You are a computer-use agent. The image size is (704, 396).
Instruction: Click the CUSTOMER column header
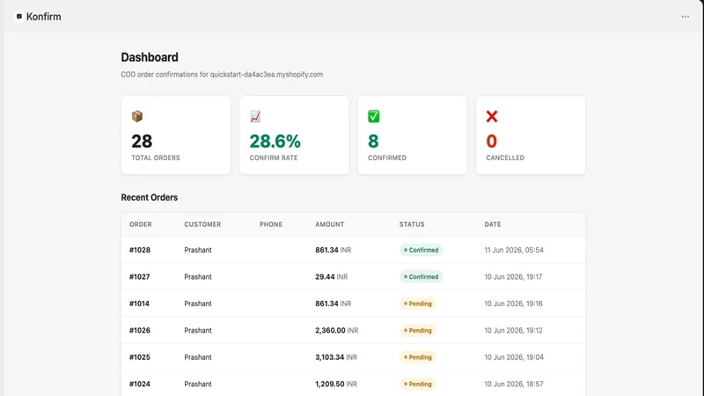[x=202, y=224]
